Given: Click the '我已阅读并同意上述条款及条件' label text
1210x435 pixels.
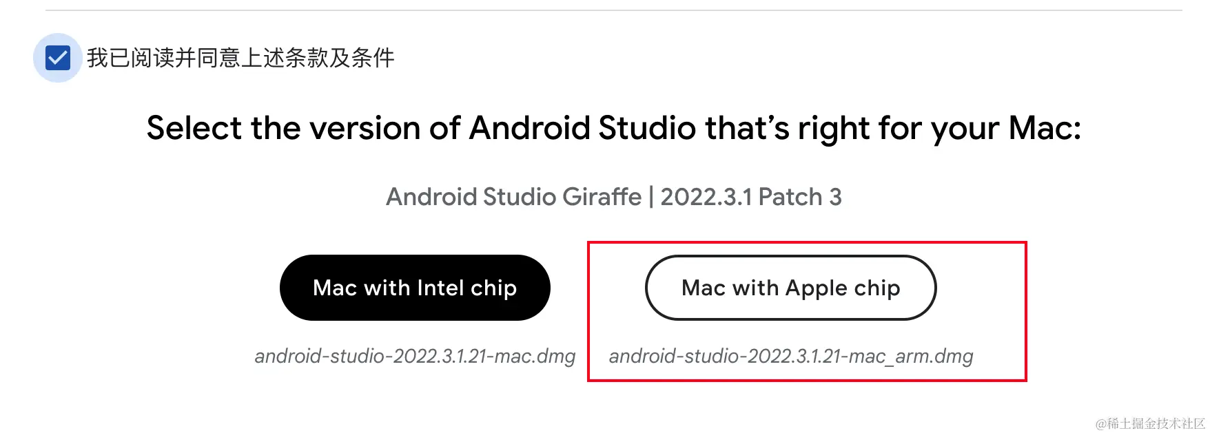Looking at the screenshot, I should click(240, 58).
